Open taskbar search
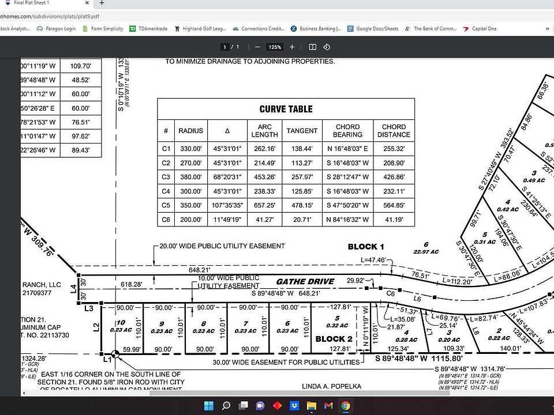This screenshot has width=554, height=415. (x=226, y=405)
